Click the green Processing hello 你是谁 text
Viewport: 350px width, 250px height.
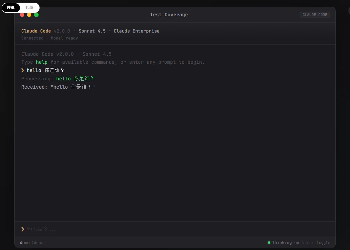tap(75, 79)
